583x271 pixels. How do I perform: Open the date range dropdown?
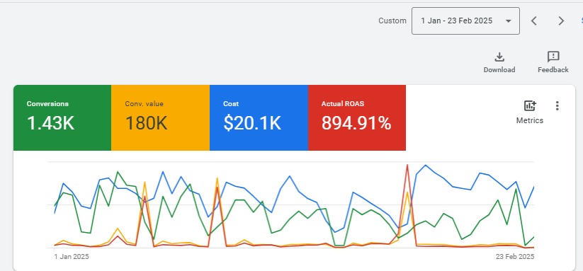(465, 21)
